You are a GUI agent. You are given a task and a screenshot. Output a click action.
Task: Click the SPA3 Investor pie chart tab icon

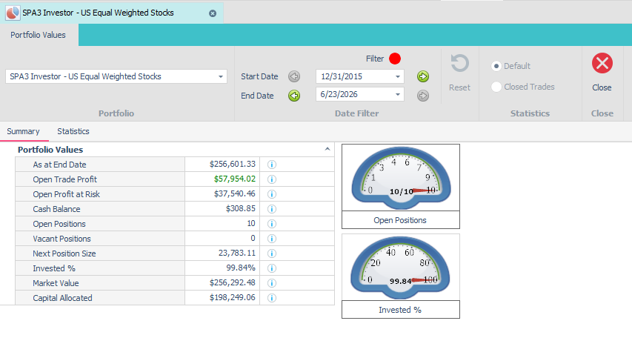tap(13, 13)
